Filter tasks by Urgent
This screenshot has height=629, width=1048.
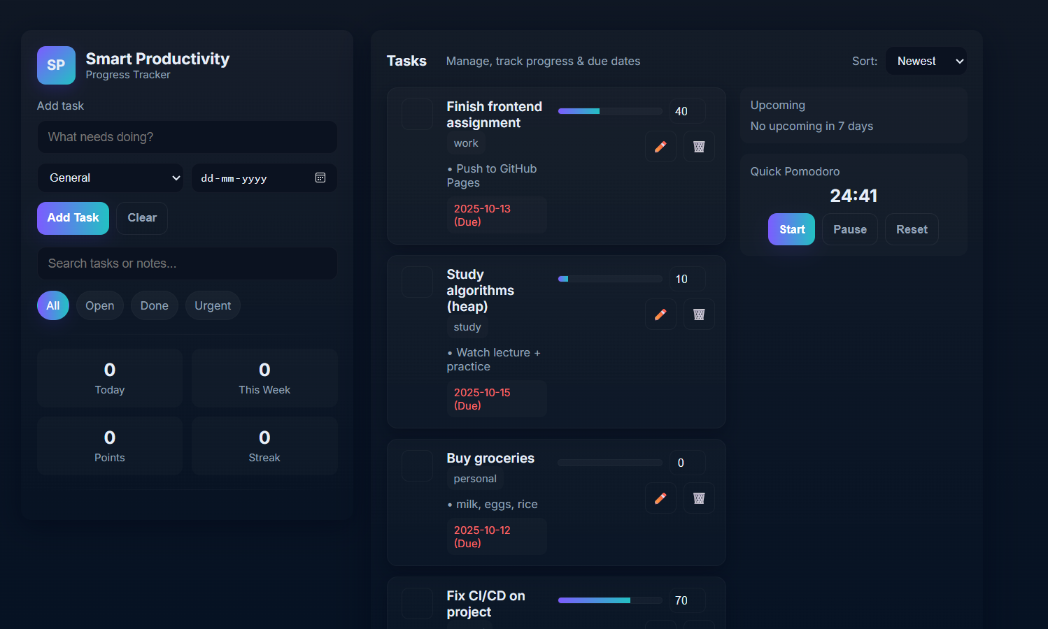[x=213, y=305]
